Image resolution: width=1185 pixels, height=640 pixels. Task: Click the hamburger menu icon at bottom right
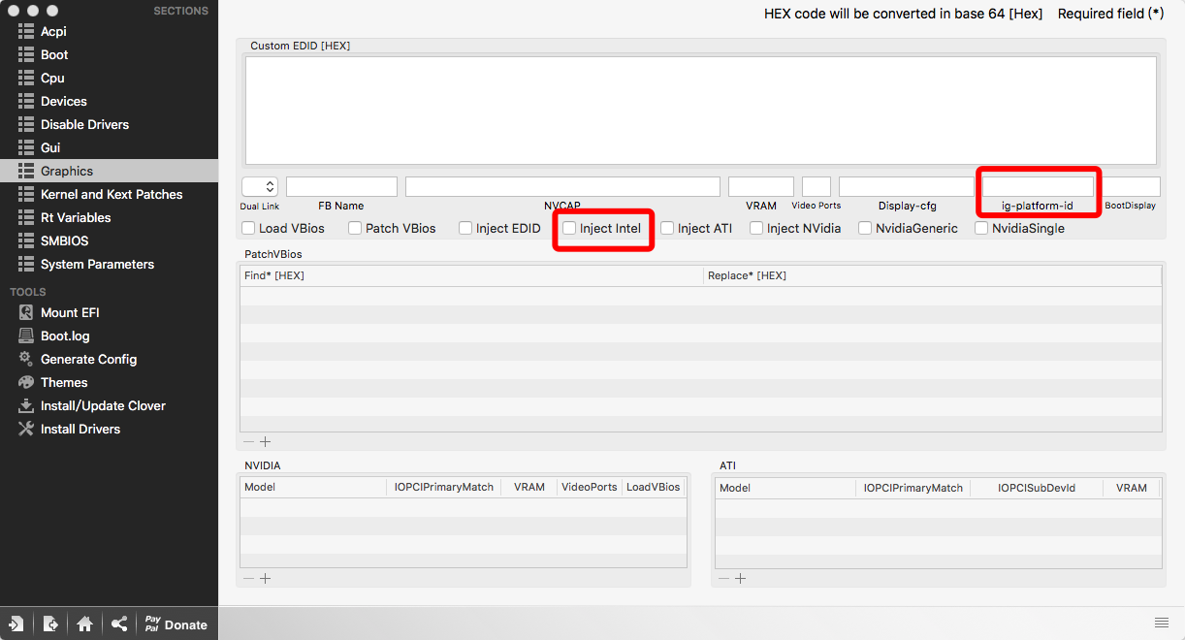click(1162, 622)
